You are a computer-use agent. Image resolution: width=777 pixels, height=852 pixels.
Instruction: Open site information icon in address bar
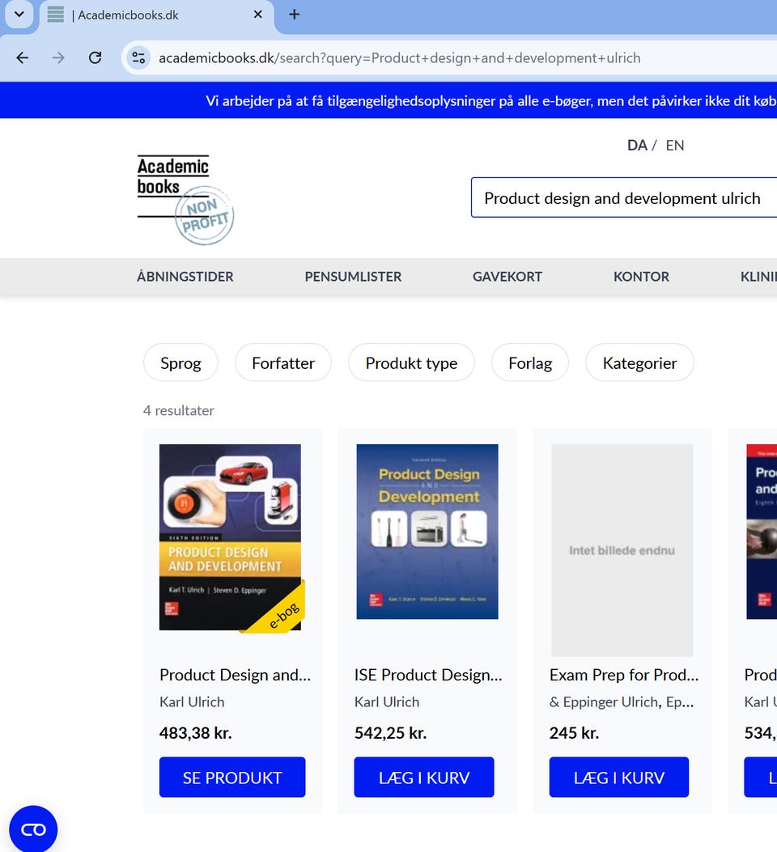click(138, 57)
